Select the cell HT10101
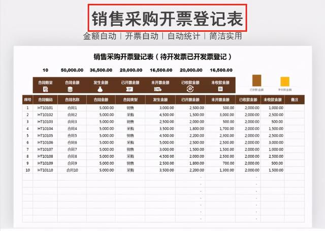 click(x=45, y=108)
